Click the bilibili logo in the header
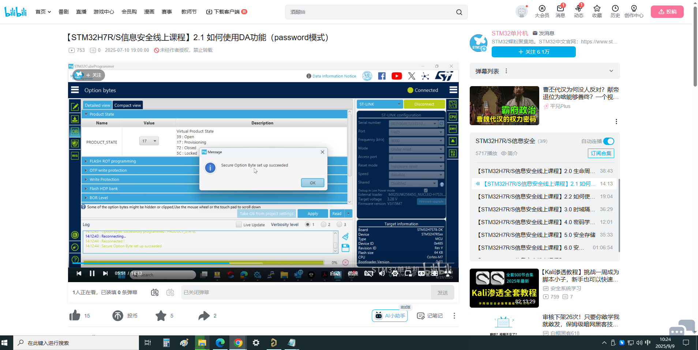 pyautogui.click(x=16, y=12)
